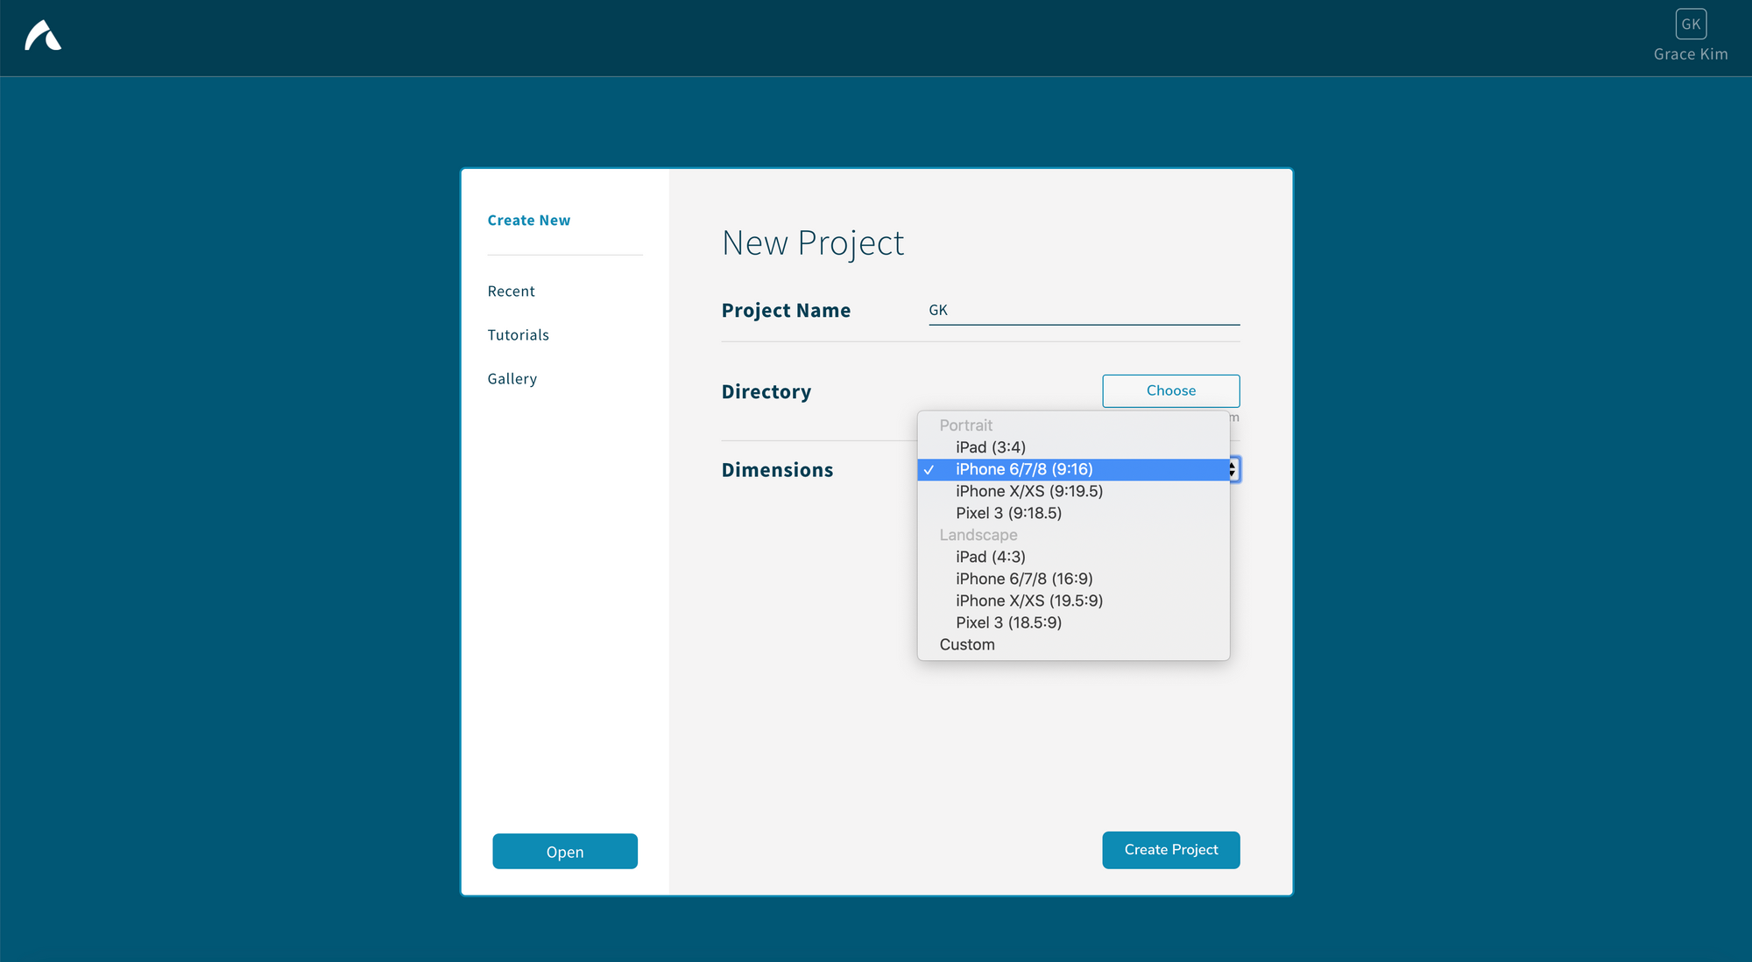Pick Pixel 3 (9:18.5) portrait option
Image resolution: width=1752 pixels, height=962 pixels.
(1008, 514)
